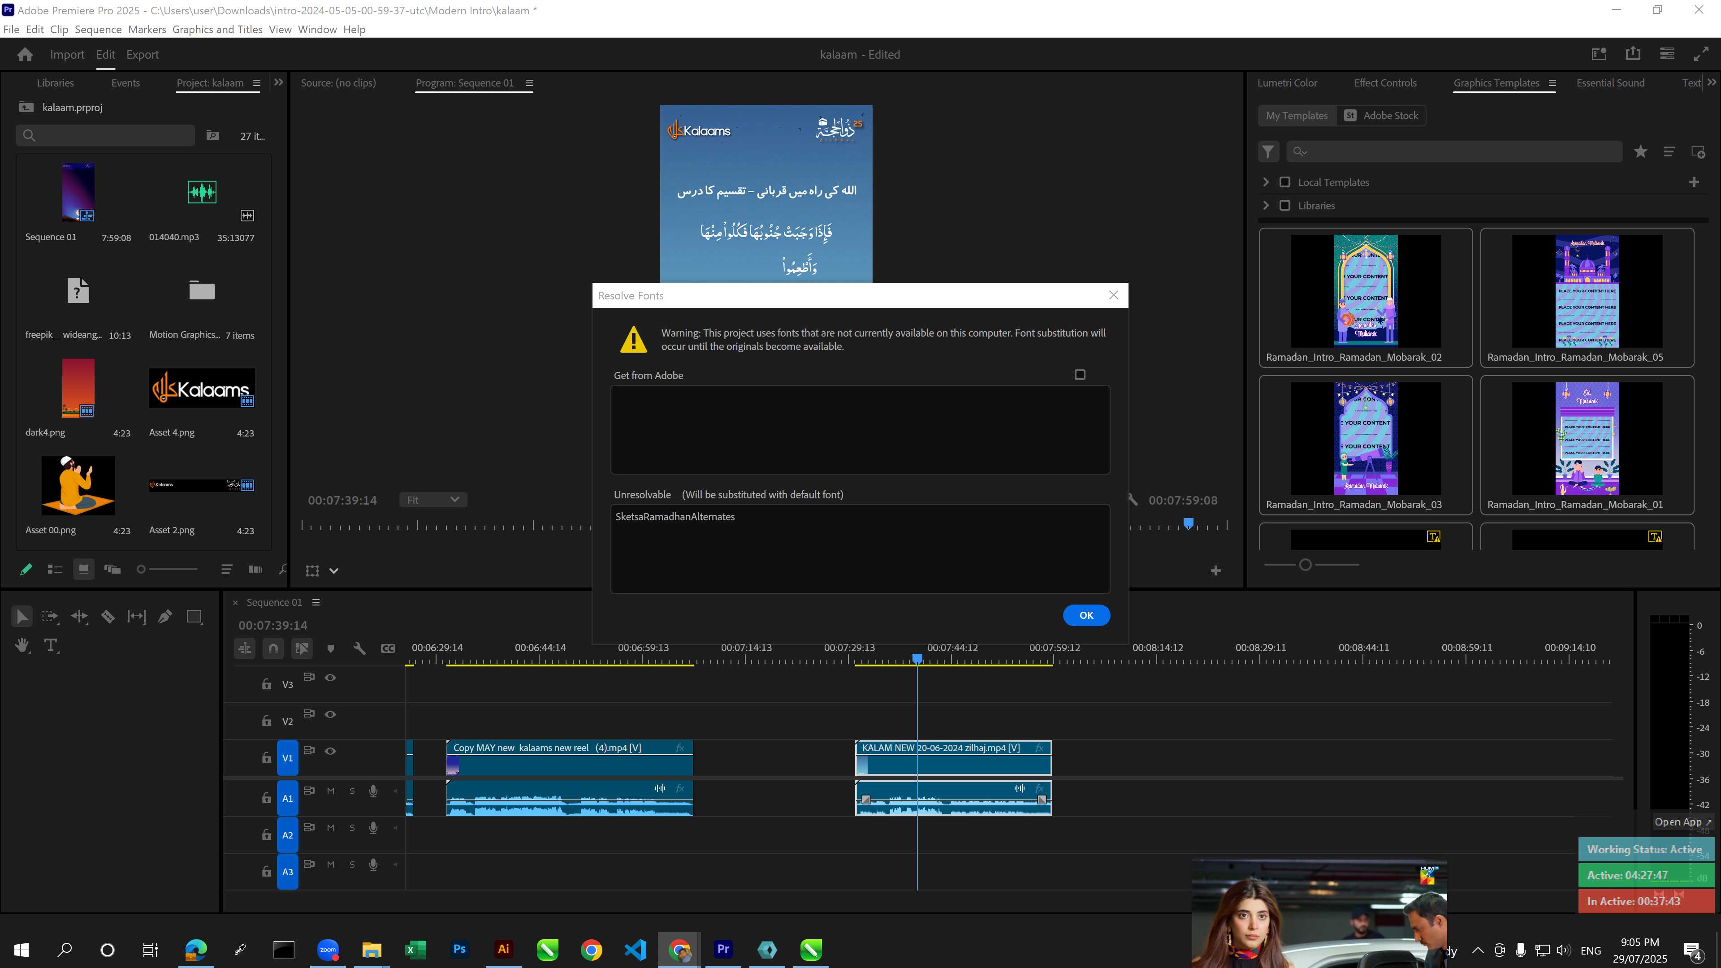The height and width of the screenshot is (968, 1721).
Task: Click OK in the Resolve Fonts dialog
Action: click(x=1086, y=615)
